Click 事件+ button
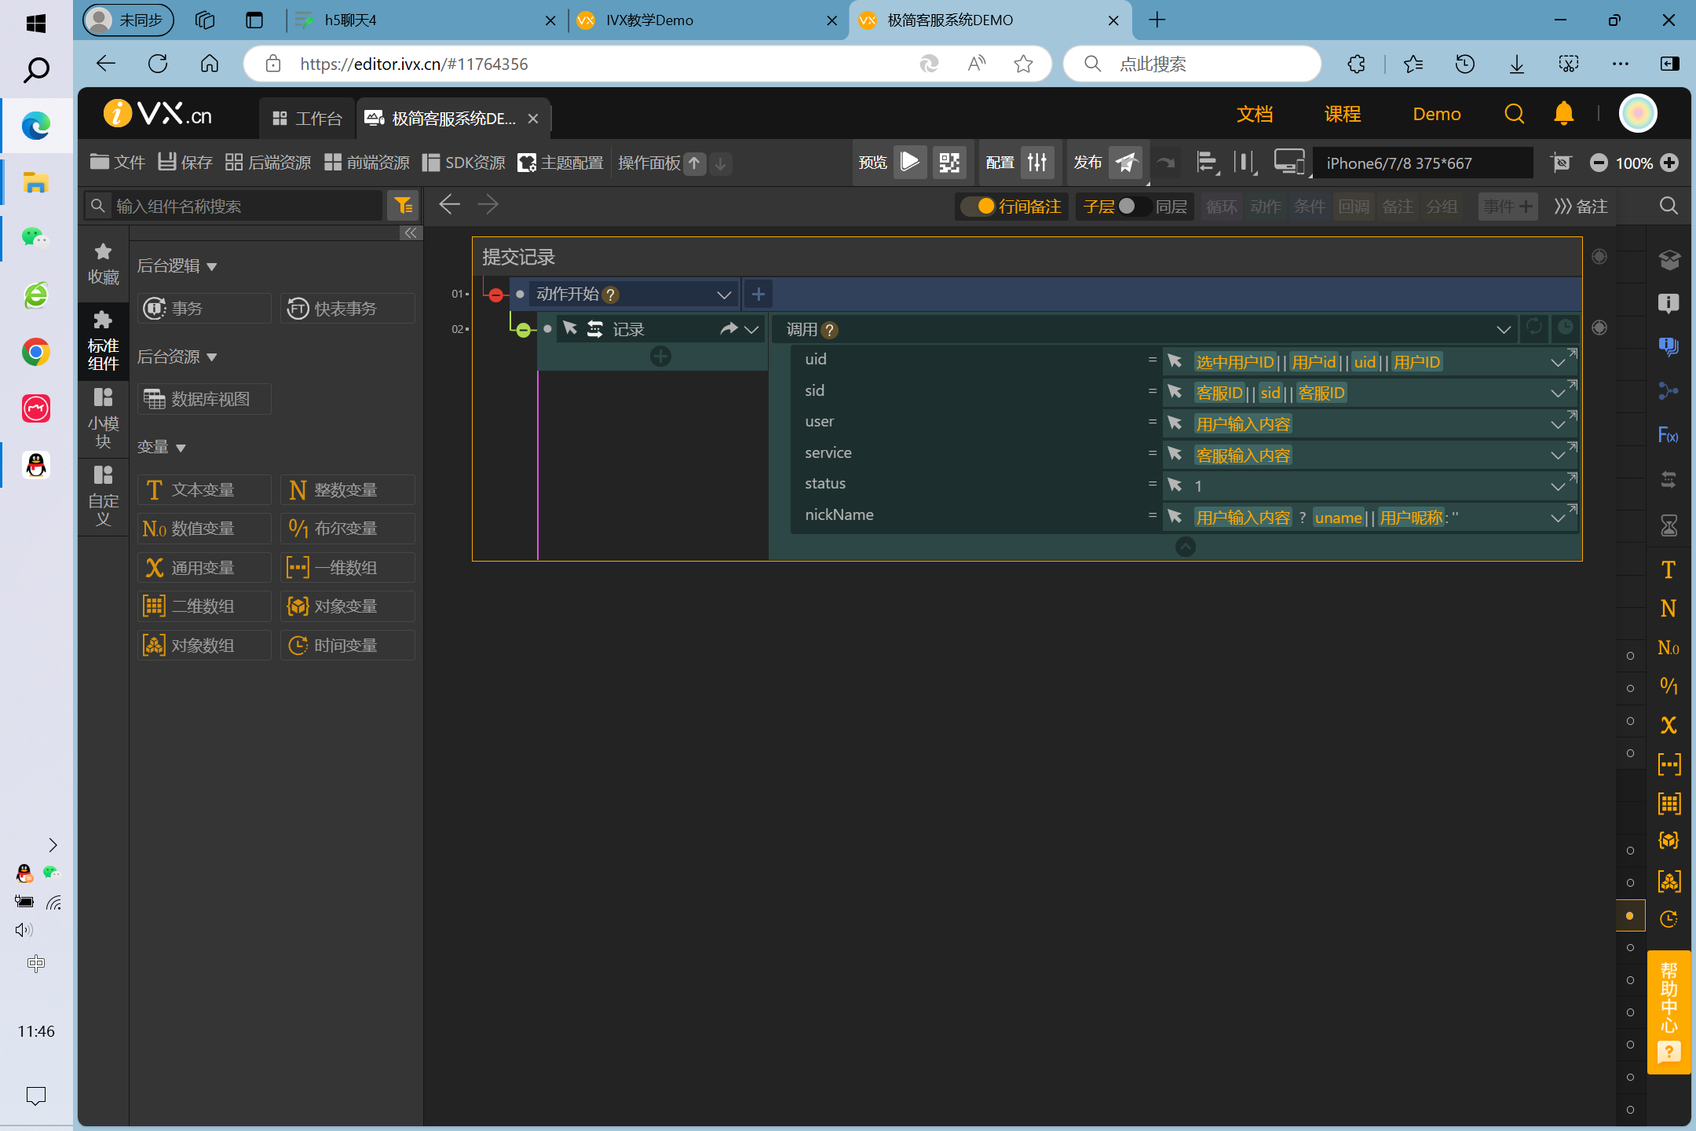This screenshot has height=1131, width=1696. click(x=1508, y=206)
